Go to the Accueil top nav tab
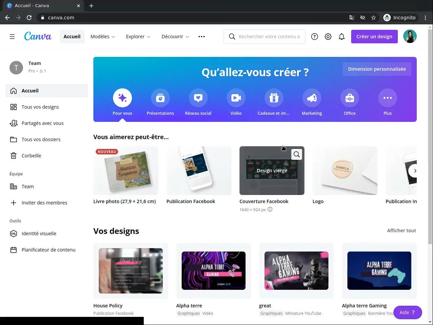The image size is (433, 325). [72, 37]
